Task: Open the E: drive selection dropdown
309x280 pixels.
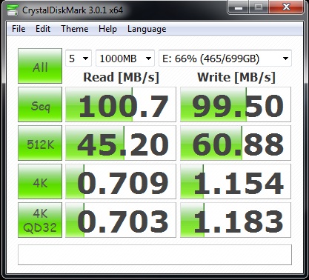Action: (x=225, y=59)
